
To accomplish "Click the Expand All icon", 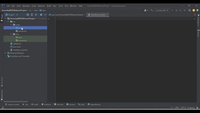I will tap(32, 15).
